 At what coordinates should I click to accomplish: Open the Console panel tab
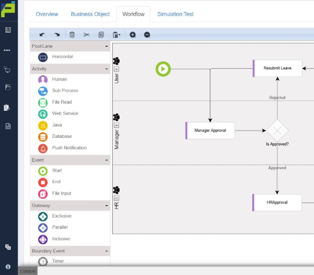point(28,271)
